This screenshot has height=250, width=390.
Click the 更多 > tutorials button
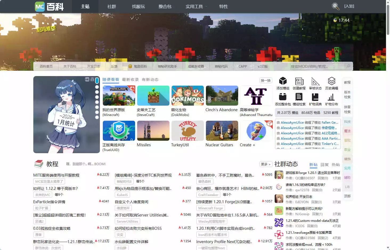click(x=266, y=164)
